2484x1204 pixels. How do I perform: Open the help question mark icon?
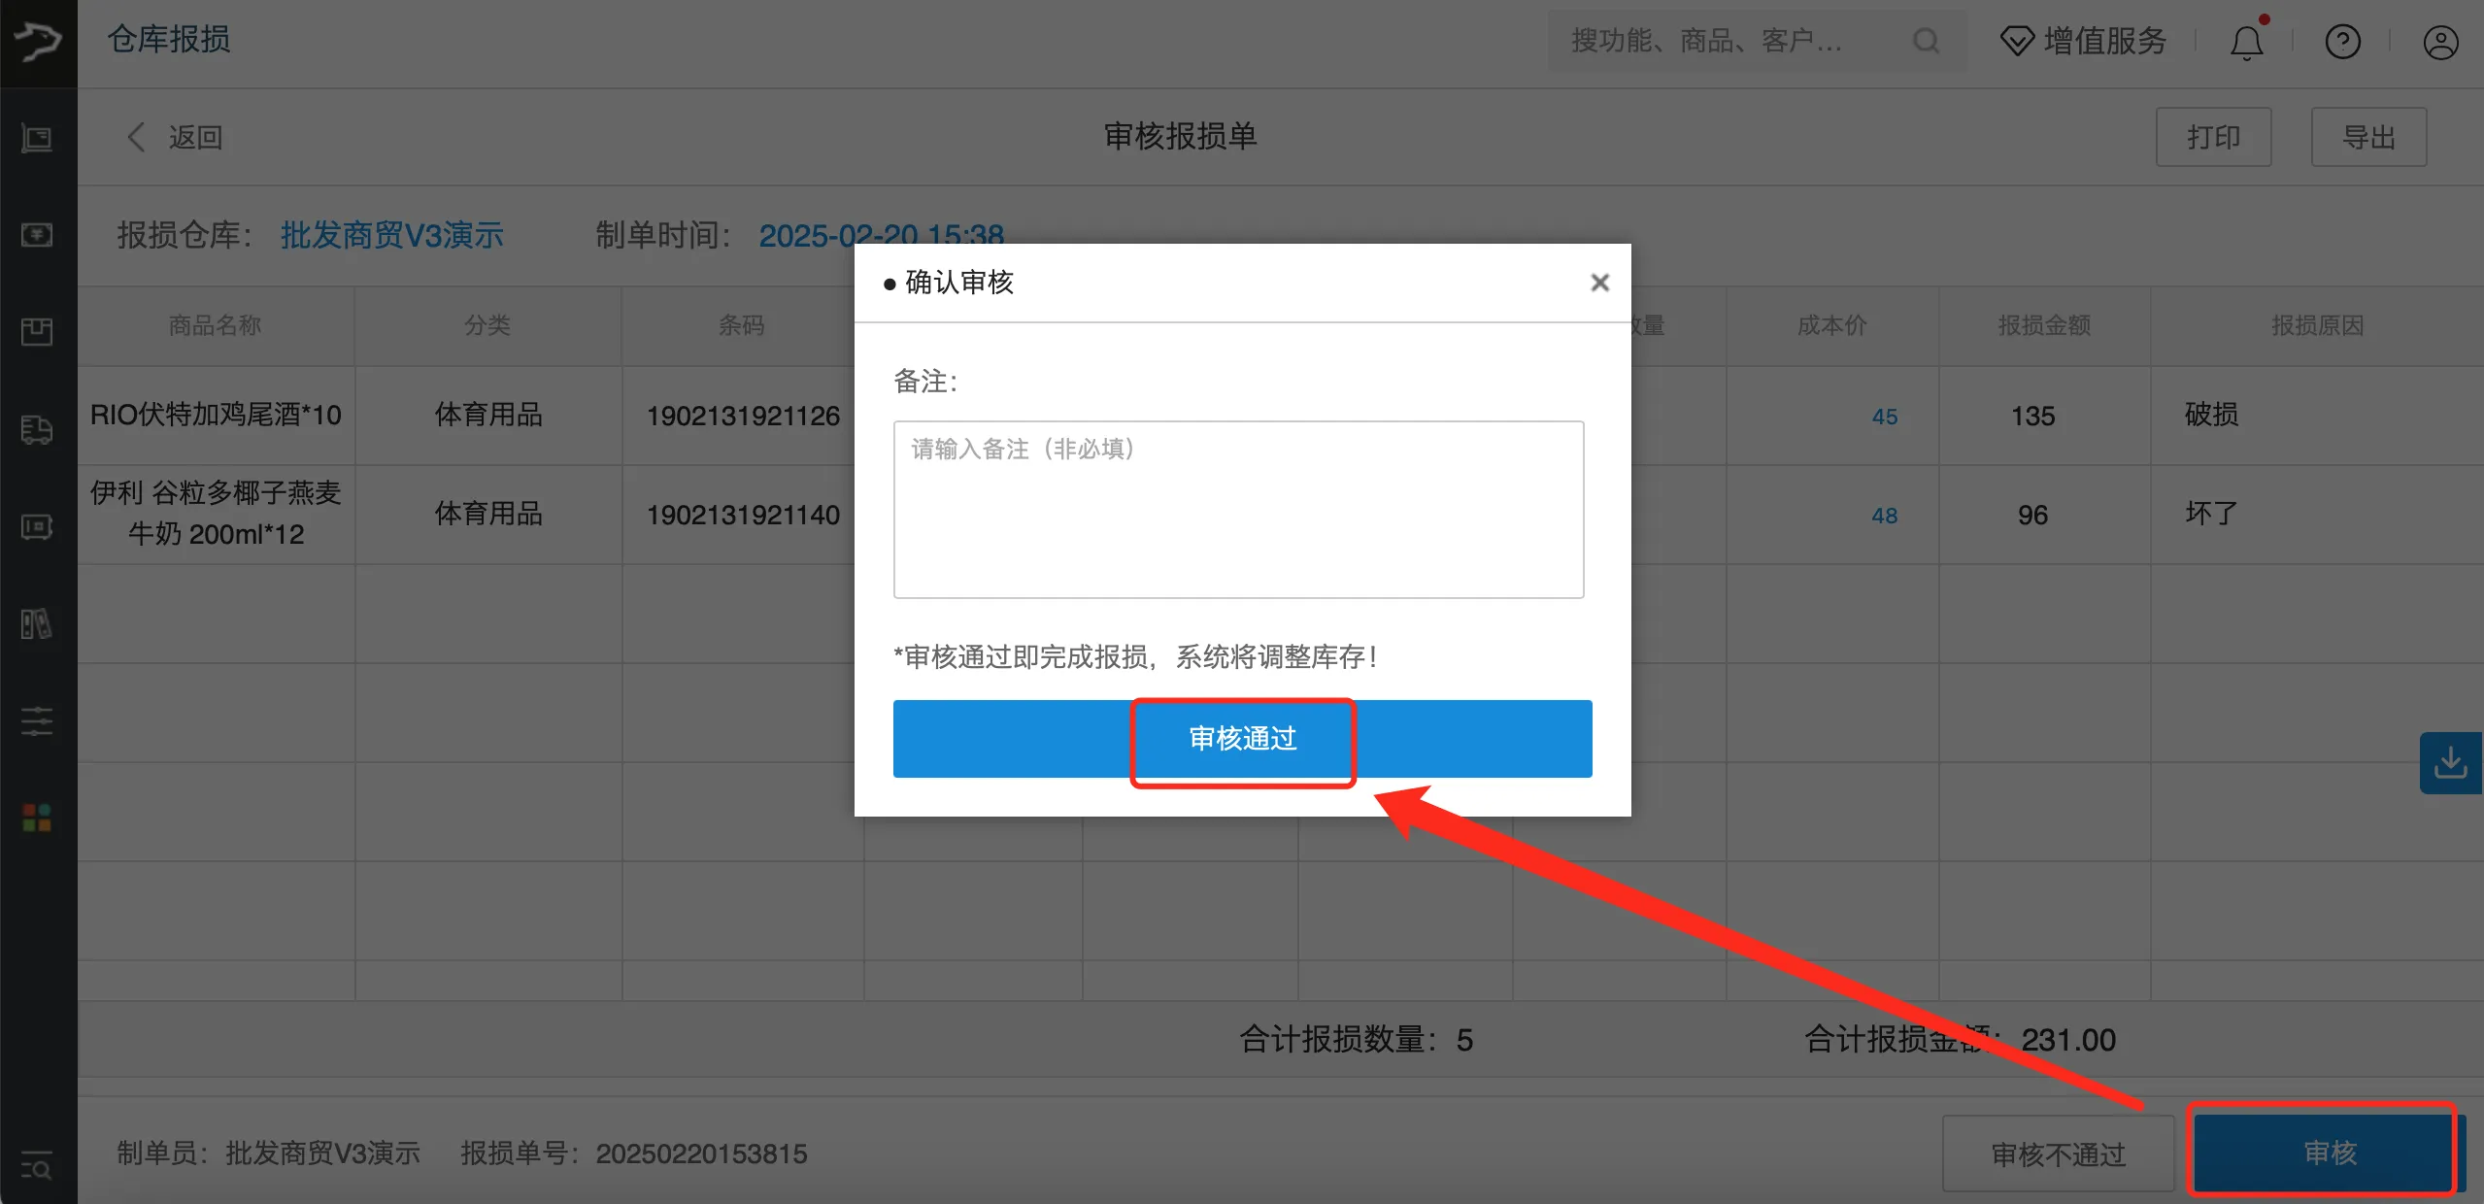click(x=2342, y=42)
